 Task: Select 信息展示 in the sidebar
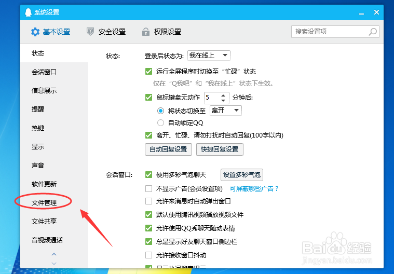pyautogui.click(x=54, y=90)
